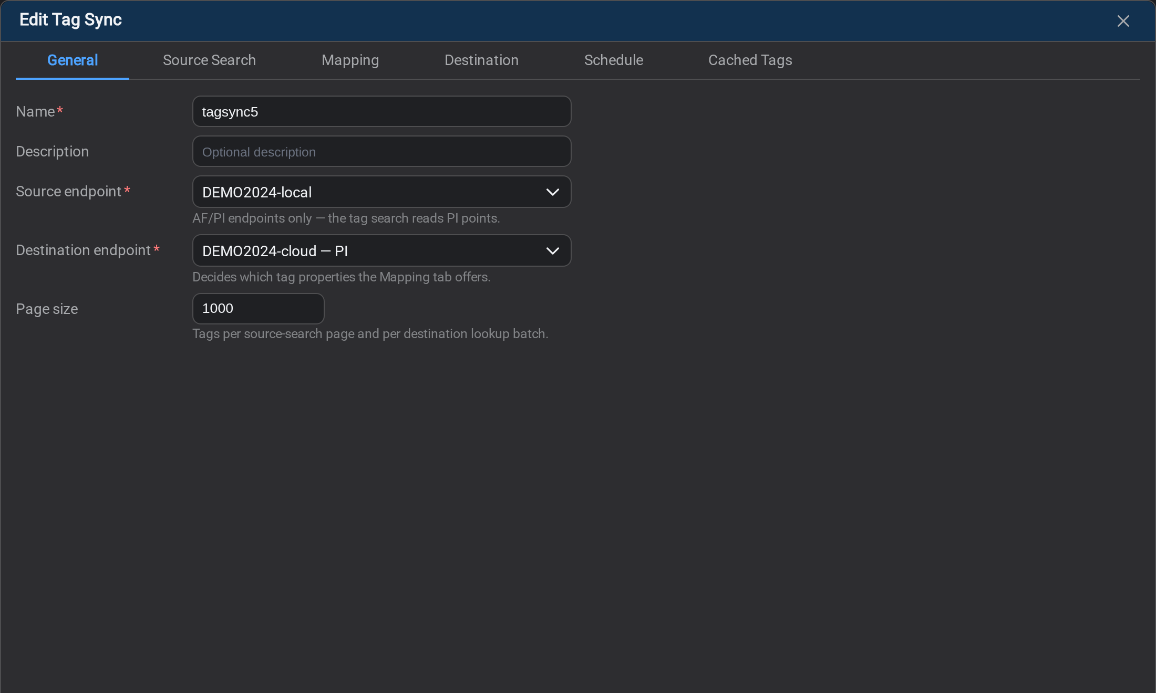Focus the Optional description field

pyautogui.click(x=381, y=152)
